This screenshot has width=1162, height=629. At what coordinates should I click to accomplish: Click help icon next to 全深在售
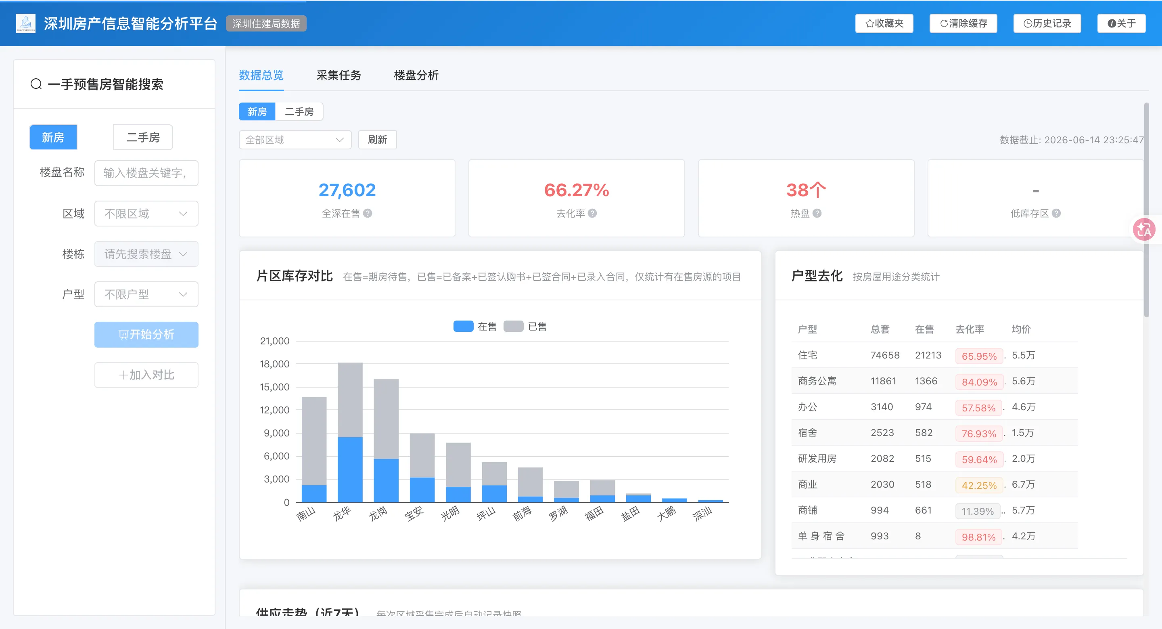(368, 213)
